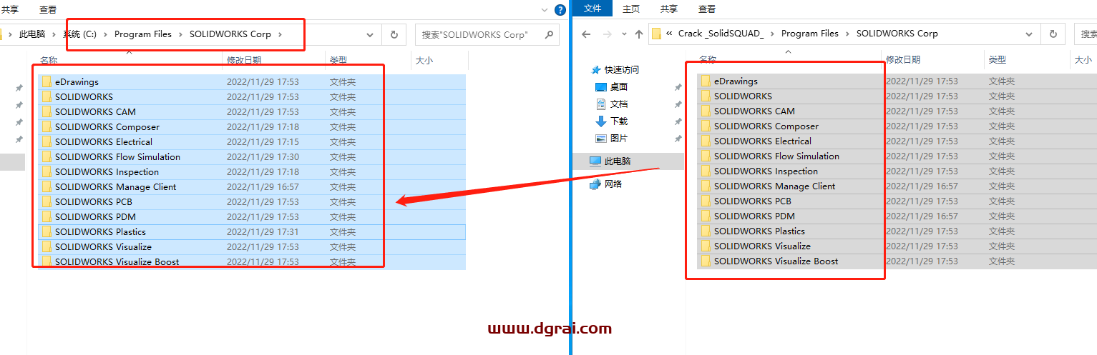Viewport: 1097px width, 355px height.
Task: Select SOLIDWORKS Plastics folder icon, right window
Action: click(706, 231)
